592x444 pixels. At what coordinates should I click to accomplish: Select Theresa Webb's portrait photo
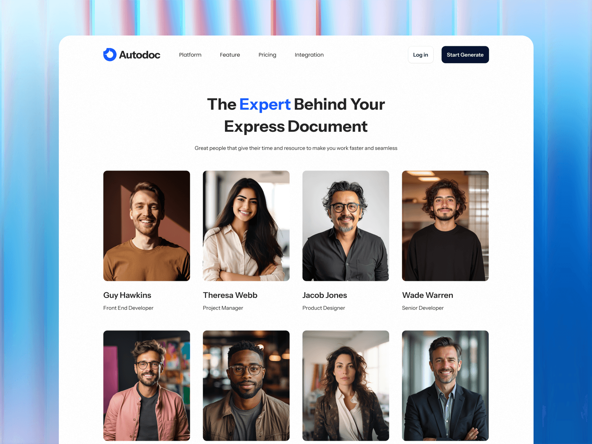[x=246, y=226]
